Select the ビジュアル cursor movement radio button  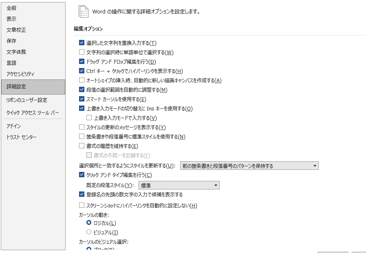click(x=89, y=232)
